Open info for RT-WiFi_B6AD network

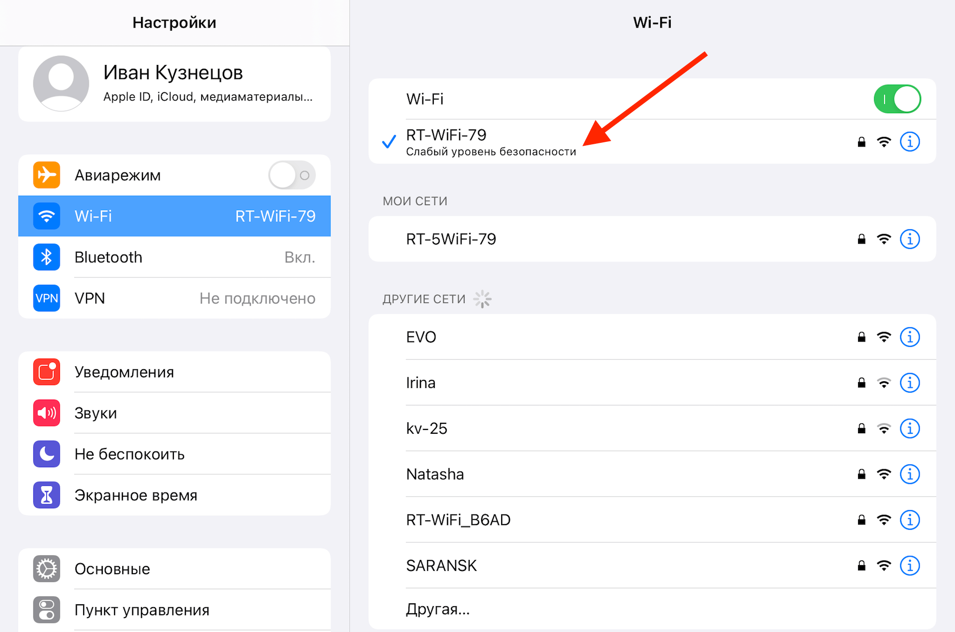[x=909, y=520]
